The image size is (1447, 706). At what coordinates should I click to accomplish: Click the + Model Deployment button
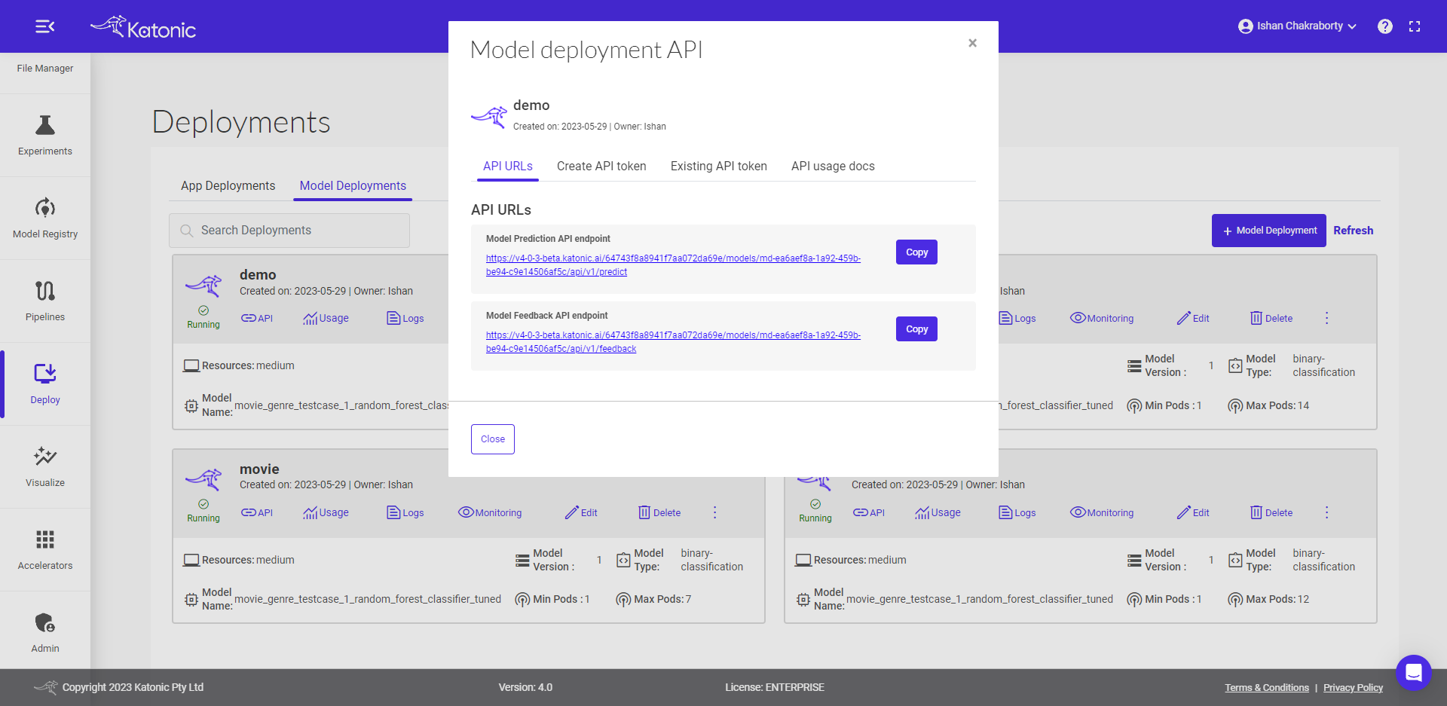click(1269, 231)
